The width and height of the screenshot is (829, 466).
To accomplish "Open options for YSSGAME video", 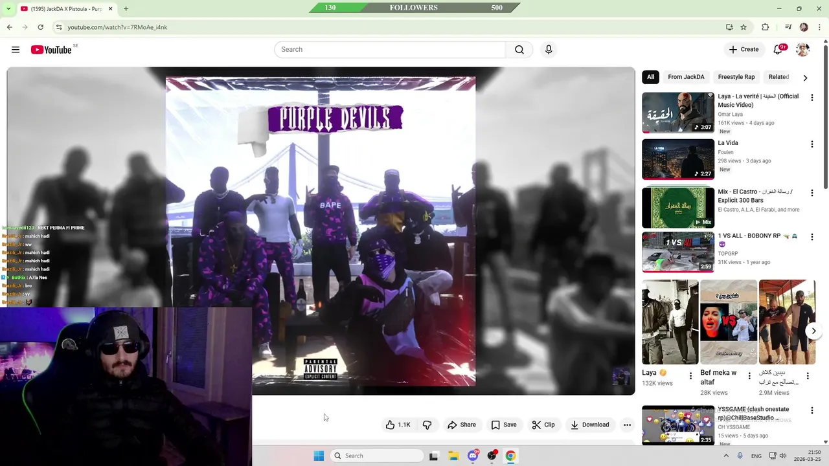I will coord(812,412).
